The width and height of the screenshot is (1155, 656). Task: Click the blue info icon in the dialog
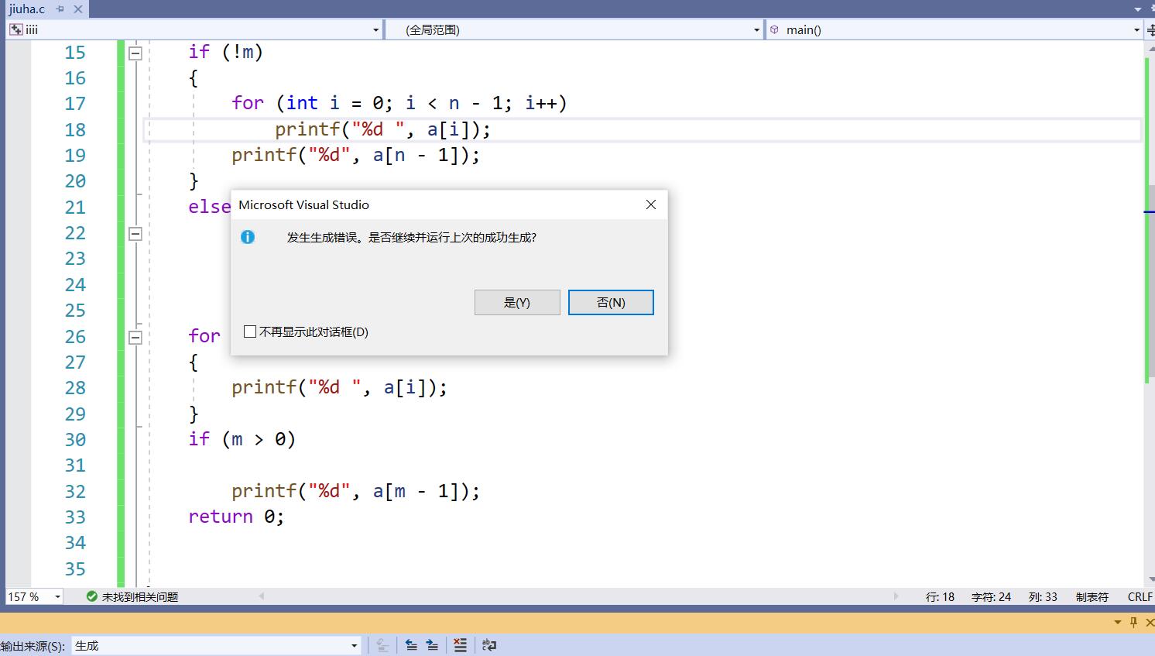tap(248, 237)
